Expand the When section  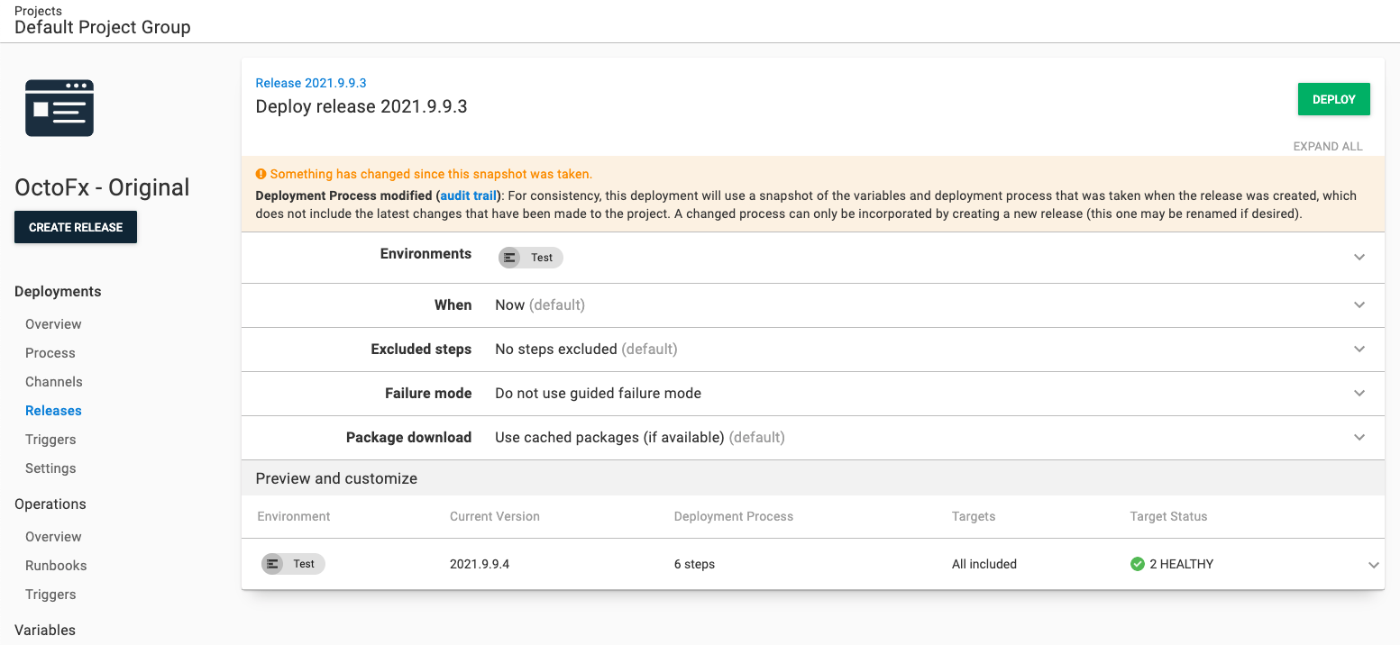pos(1359,304)
